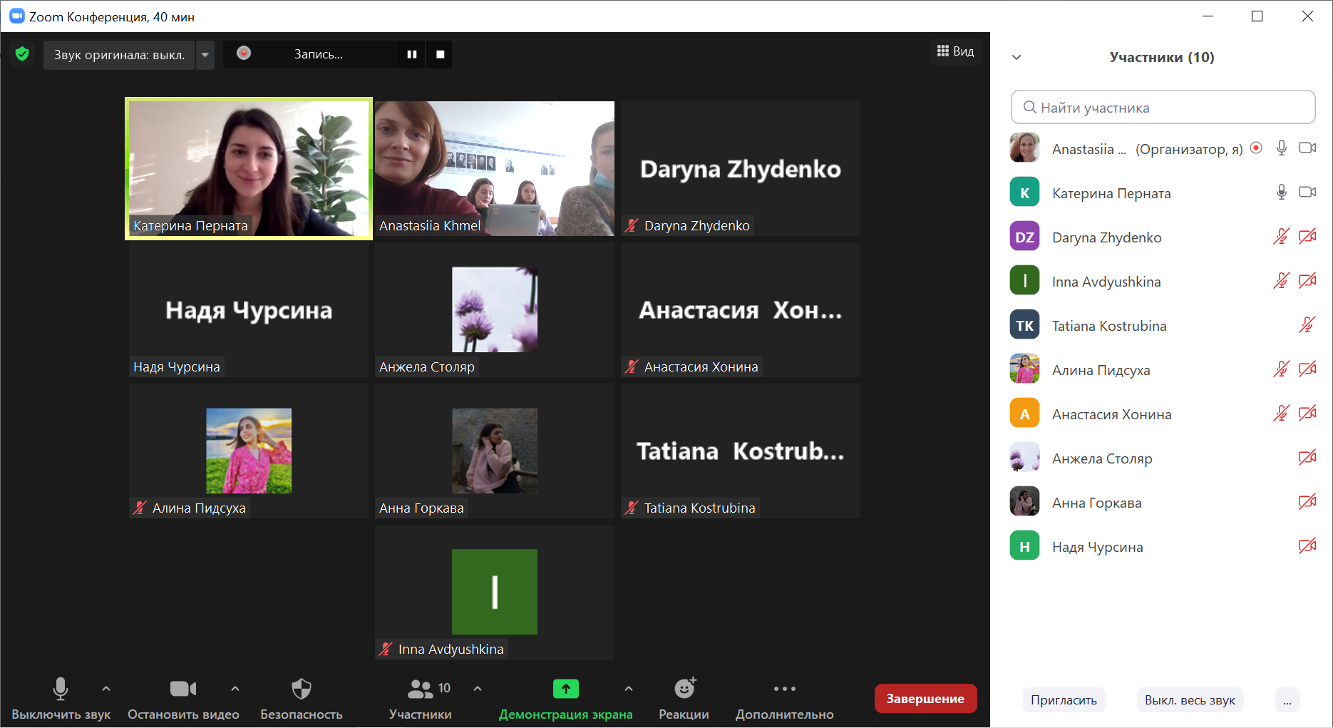Click the TK avatar in participants list
The height and width of the screenshot is (728, 1333).
[1024, 325]
